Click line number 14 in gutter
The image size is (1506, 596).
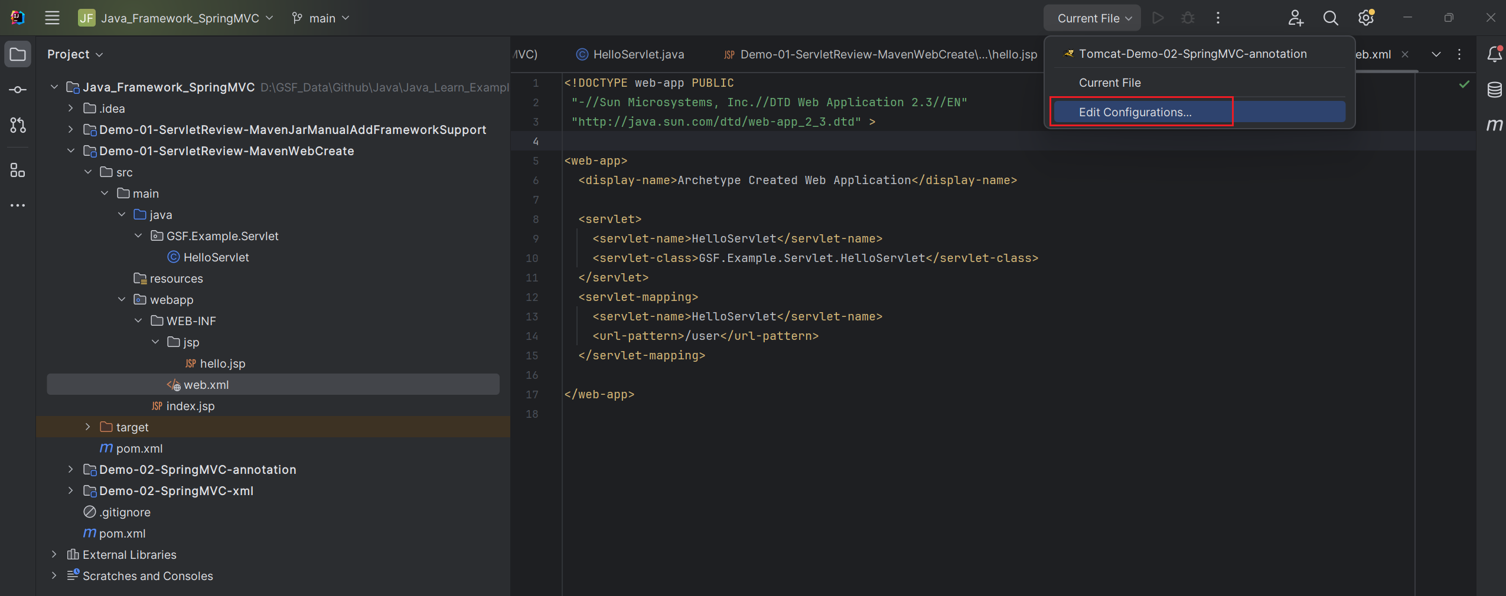point(532,336)
